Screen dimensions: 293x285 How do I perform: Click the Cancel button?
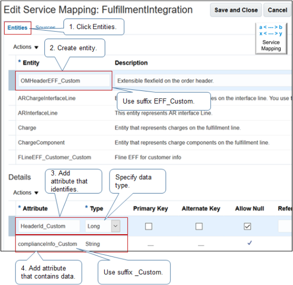(277, 10)
